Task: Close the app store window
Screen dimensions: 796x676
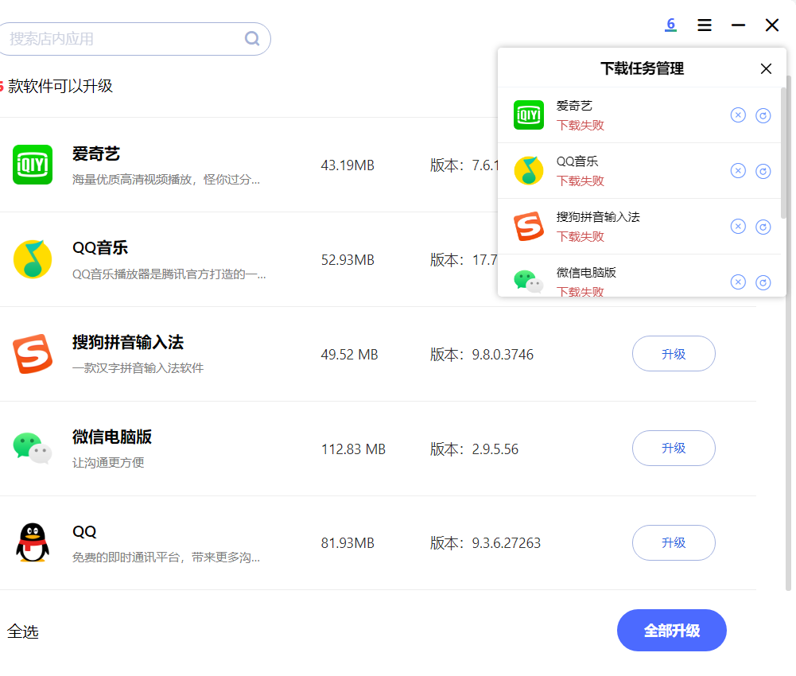Action: (x=772, y=25)
